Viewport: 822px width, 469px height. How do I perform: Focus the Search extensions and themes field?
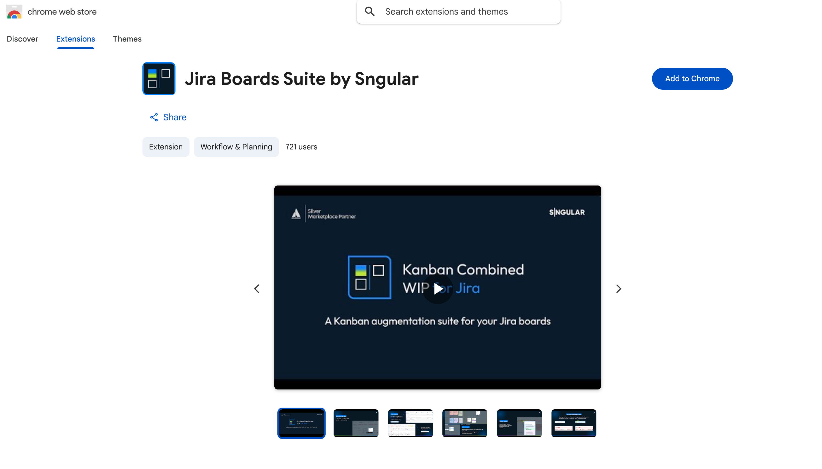click(458, 12)
